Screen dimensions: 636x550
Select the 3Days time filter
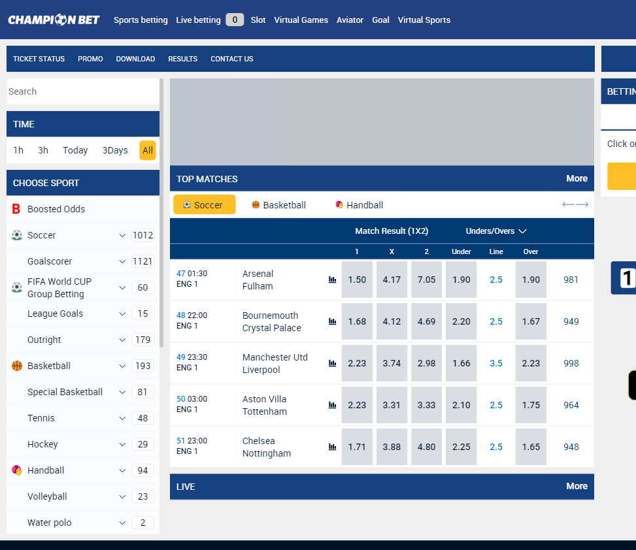pos(115,150)
